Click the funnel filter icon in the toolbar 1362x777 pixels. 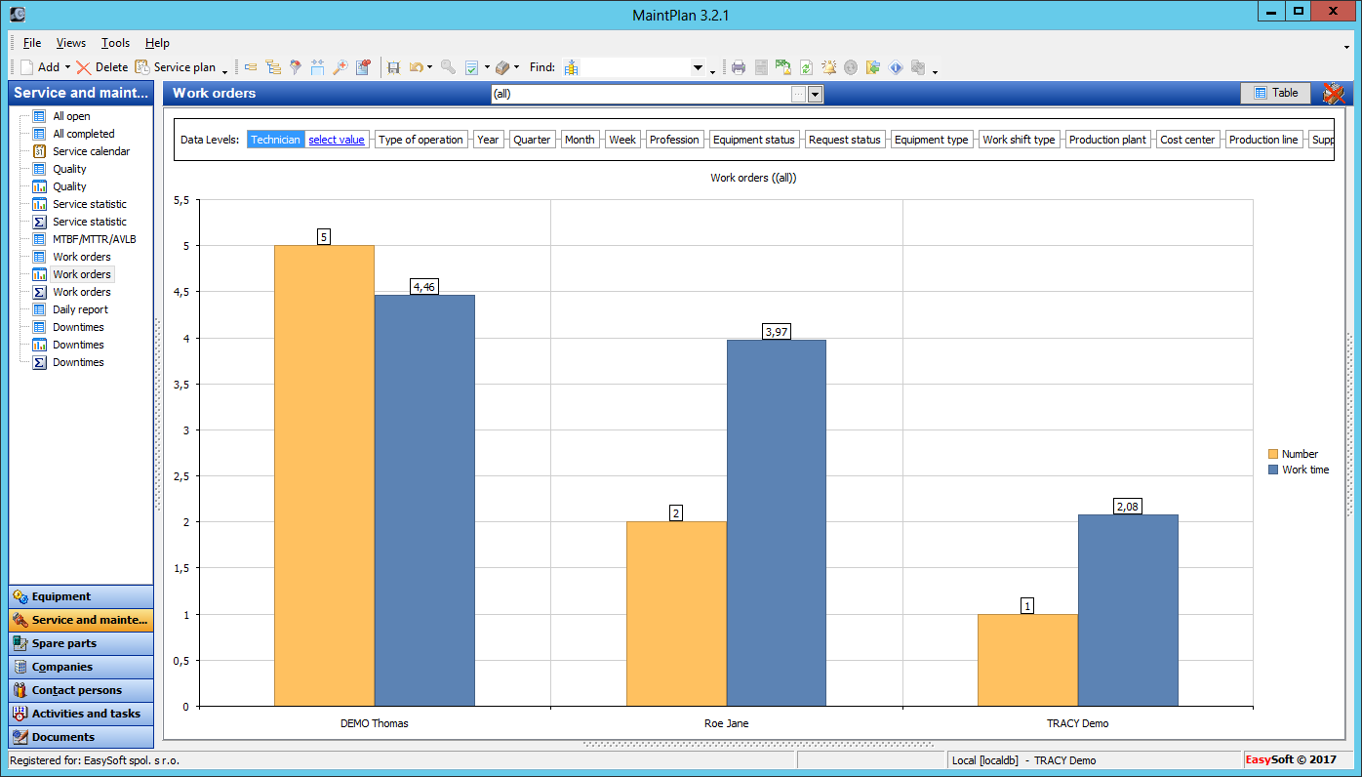[296, 67]
